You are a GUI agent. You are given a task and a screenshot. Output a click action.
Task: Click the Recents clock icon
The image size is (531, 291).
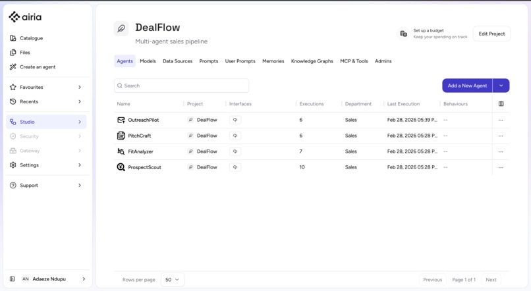tap(13, 101)
